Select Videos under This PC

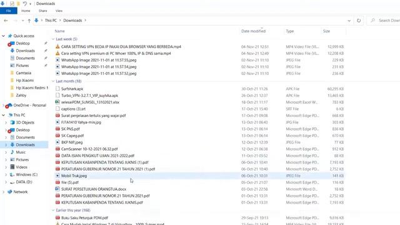click(x=21, y=167)
